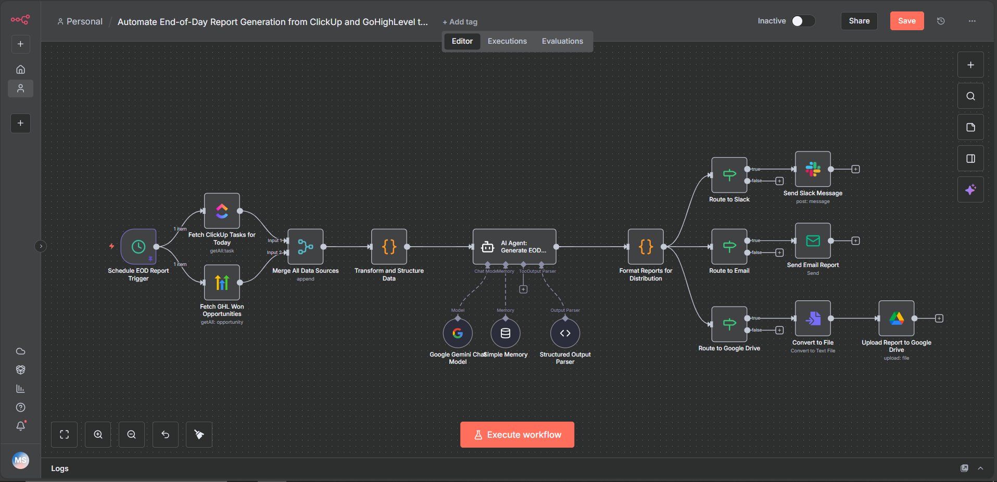Select the Convert to File node
The width and height of the screenshot is (997, 482).
point(813,318)
